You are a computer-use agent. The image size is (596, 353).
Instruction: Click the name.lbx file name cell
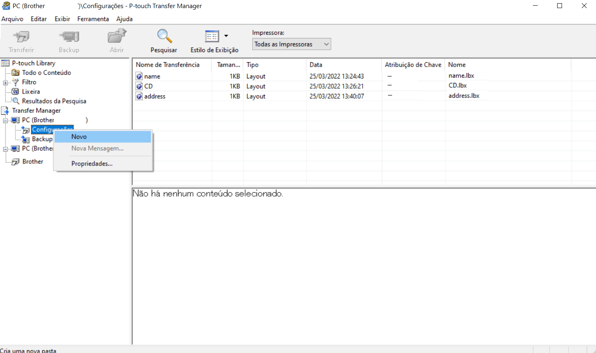[x=461, y=76]
